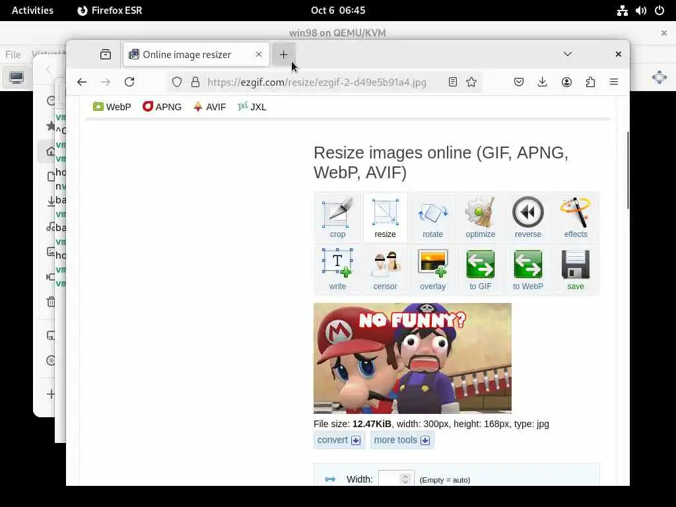Screen dimensions: 676x507
Task: Open the optimize tool
Action: click(x=481, y=217)
